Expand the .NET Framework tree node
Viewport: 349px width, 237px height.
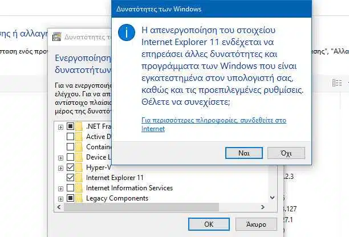coord(60,127)
